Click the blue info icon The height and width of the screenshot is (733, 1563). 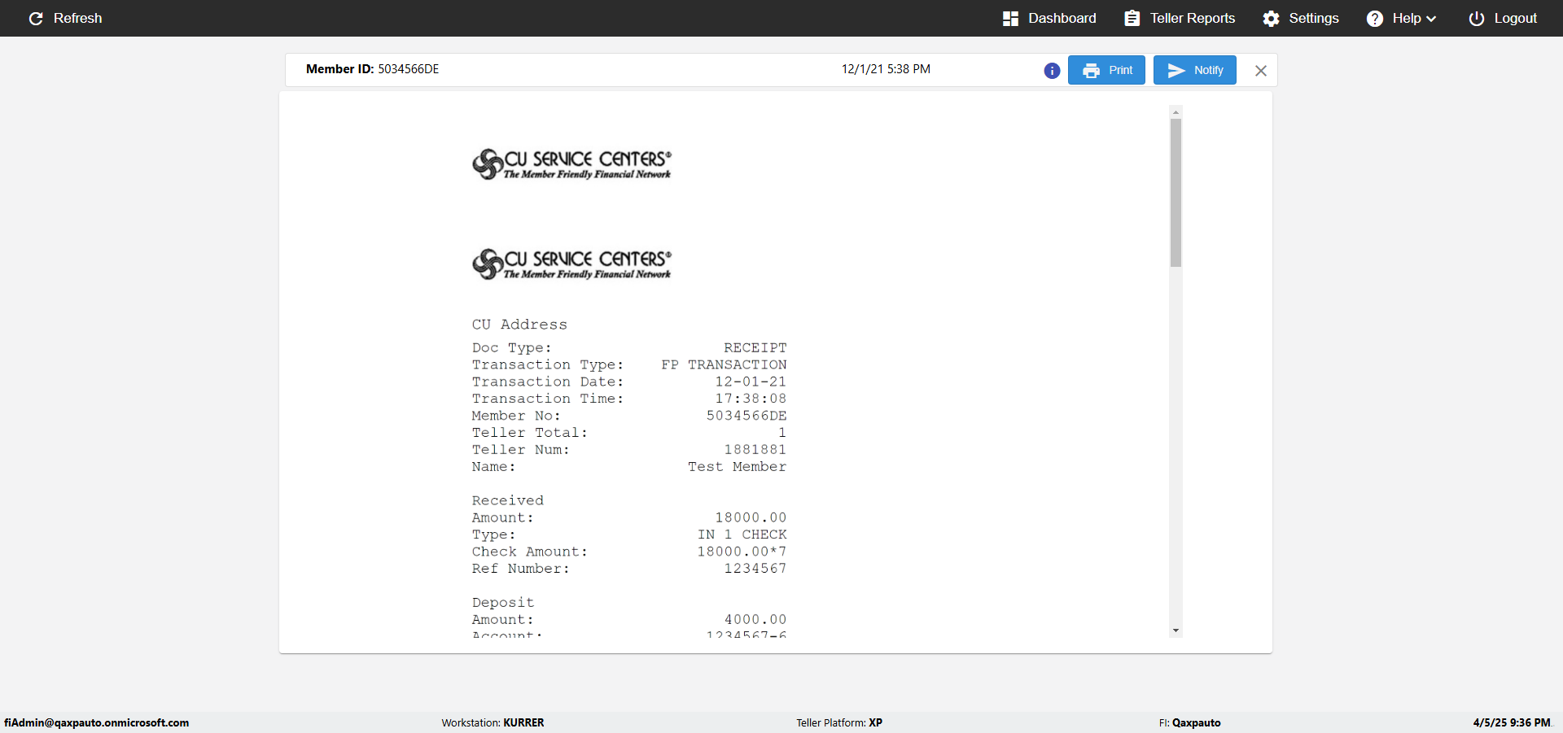(x=1052, y=71)
